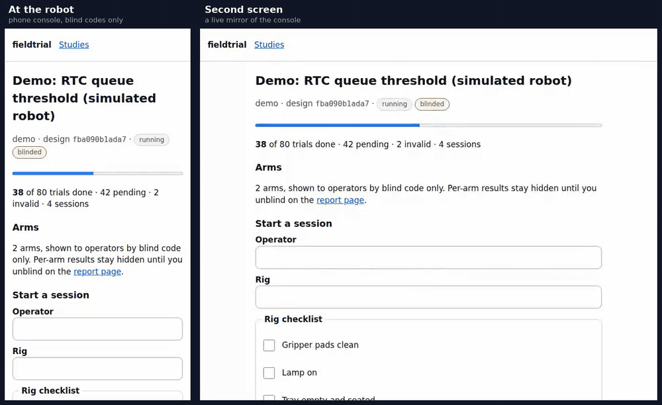The width and height of the screenshot is (662, 405).
Task: Click running badge in phone console
Action: [x=152, y=140]
